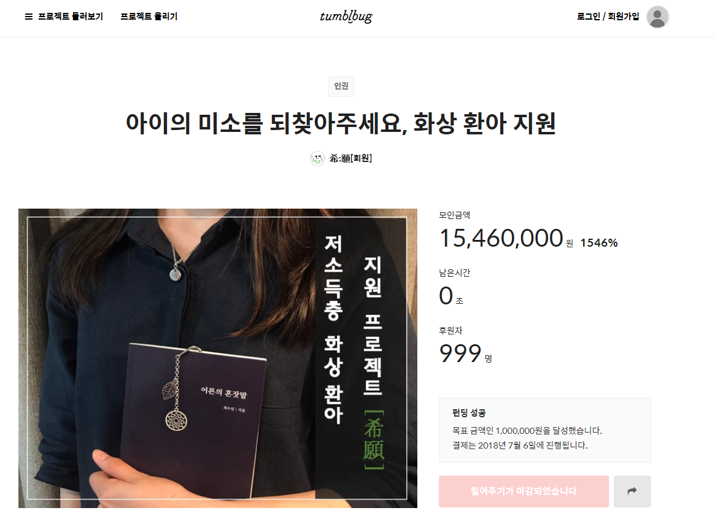Select the 인권 category tag
The width and height of the screenshot is (715, 532).
click(341, 86)
